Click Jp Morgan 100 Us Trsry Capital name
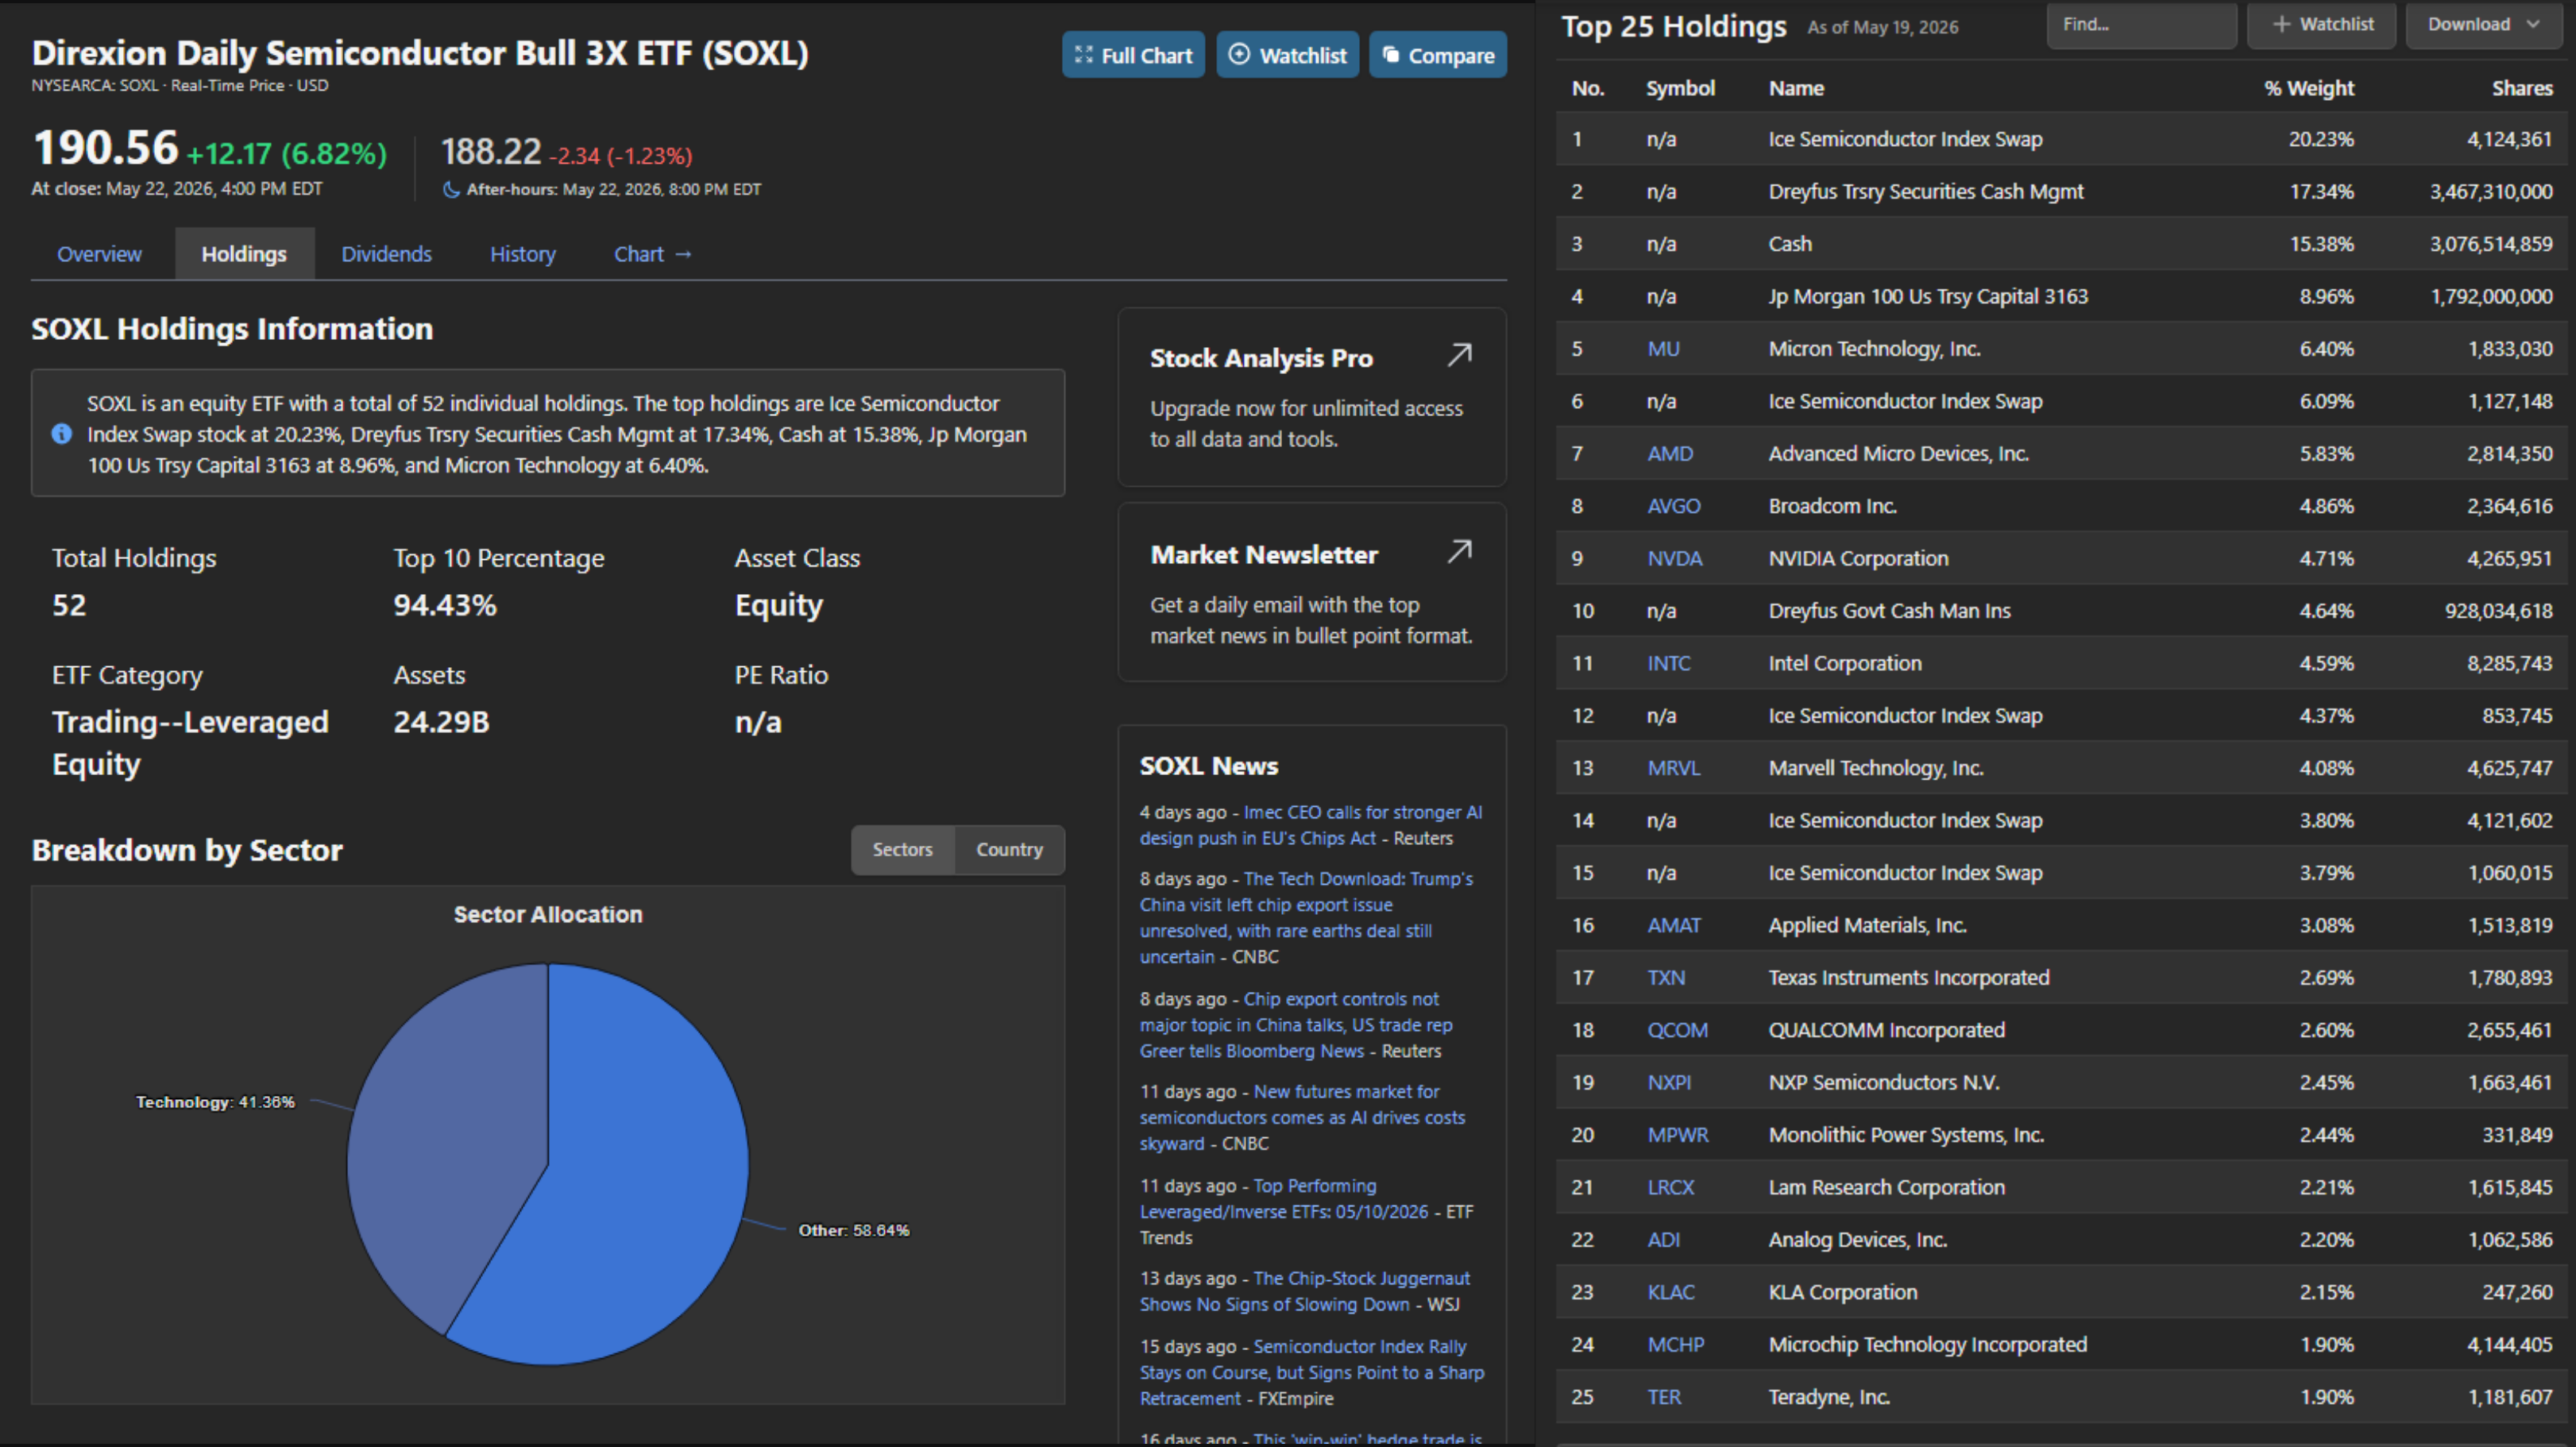This screenshot has height=1447, width=2576. 1928,297
